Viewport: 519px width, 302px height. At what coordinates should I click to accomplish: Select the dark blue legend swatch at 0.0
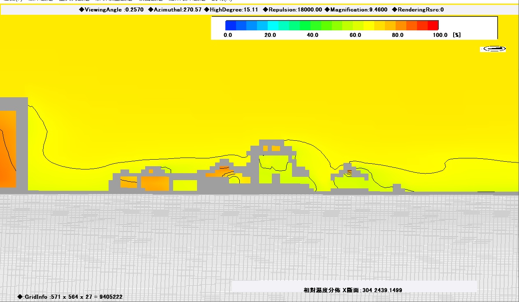(x=231, y=25)
